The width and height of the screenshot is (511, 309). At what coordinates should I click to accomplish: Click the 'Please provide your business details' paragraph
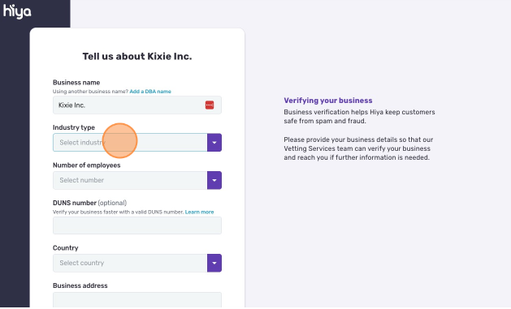358,148
